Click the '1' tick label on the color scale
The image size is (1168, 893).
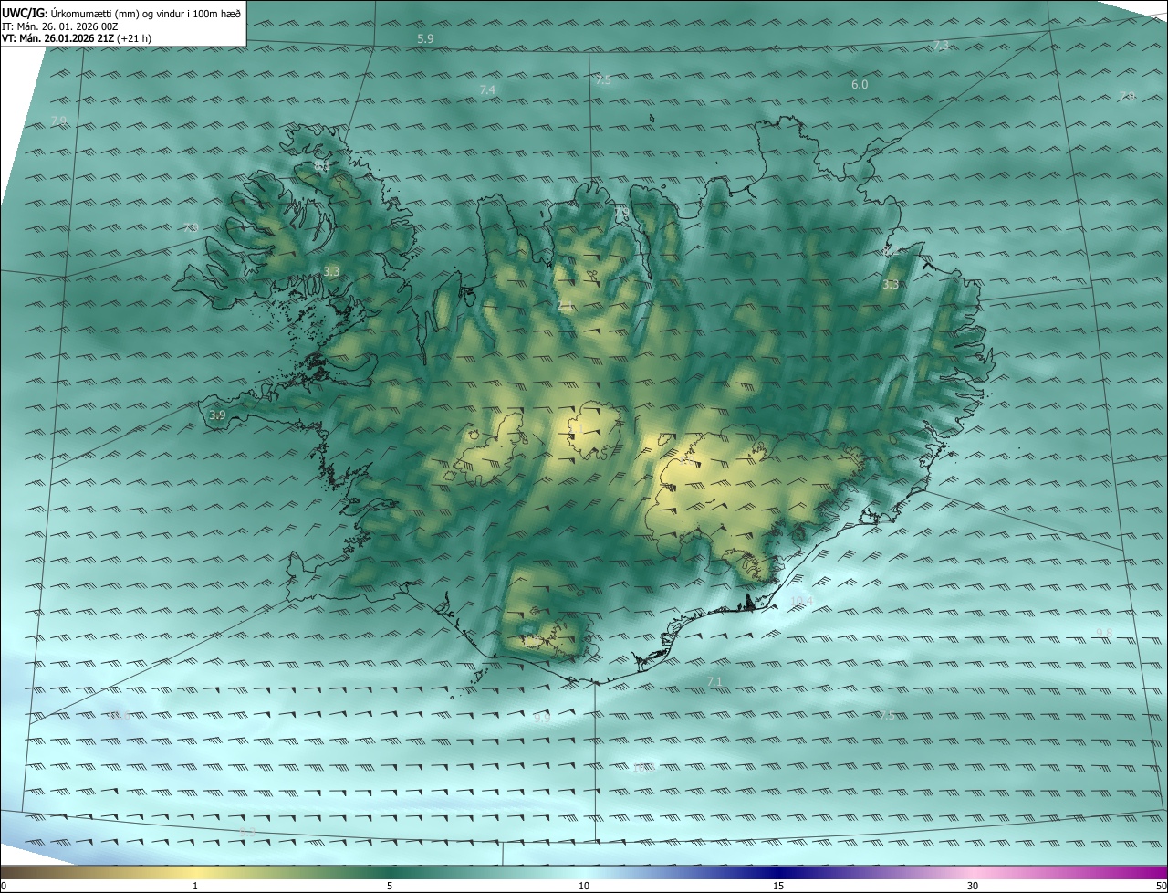pos(195,886)
